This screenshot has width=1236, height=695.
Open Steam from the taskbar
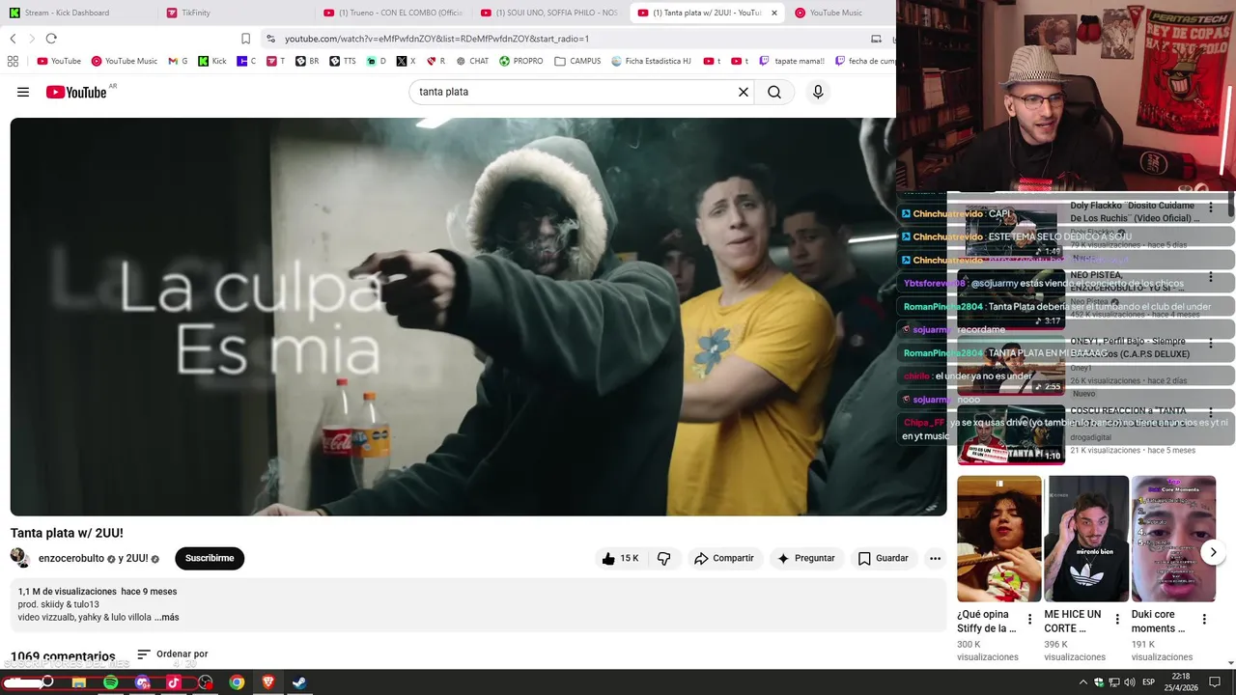coord(299,682)
